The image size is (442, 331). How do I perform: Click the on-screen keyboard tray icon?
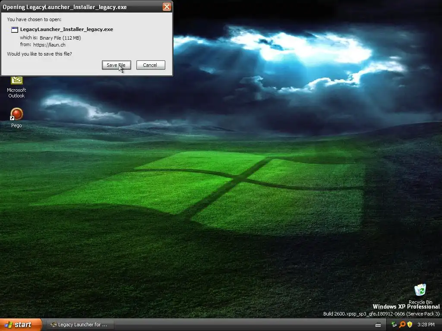[378, 325]
